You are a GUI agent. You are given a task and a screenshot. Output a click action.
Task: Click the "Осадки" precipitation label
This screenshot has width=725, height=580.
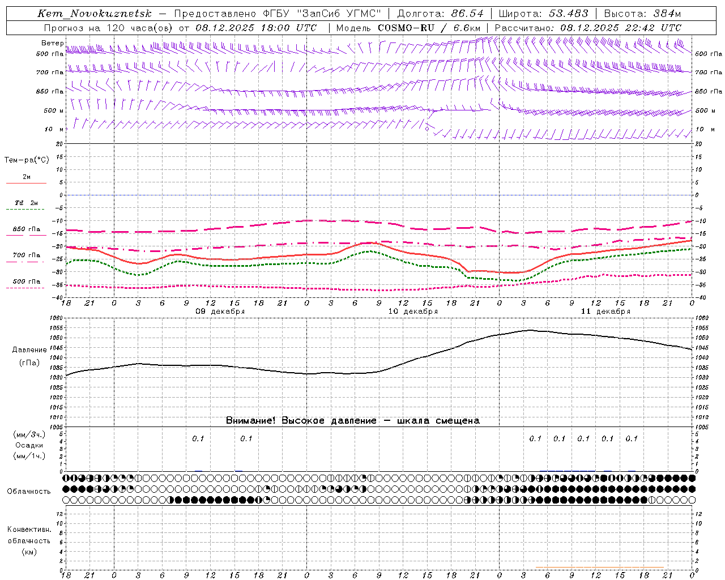pyautogui.click(x=29, y=445)
